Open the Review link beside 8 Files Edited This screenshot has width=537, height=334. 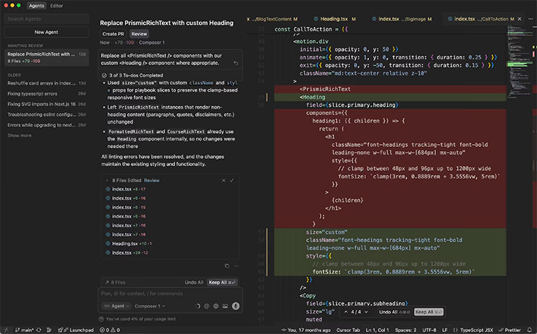click(x=152, y=180)
